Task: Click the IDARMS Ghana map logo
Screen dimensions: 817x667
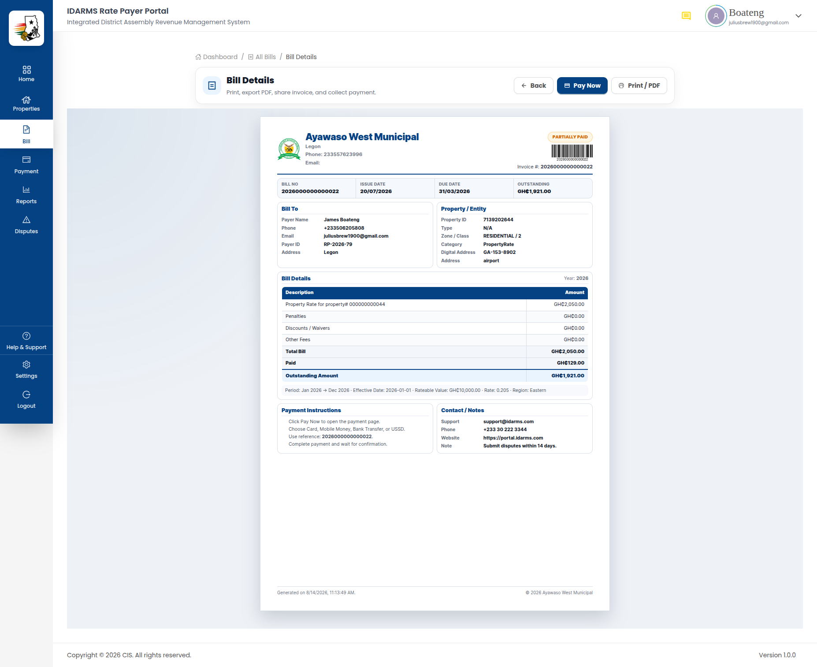Action: pyautogui.click(x=26, y=28)
